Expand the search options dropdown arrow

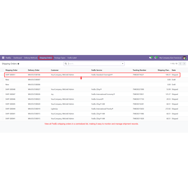coord(123,64)
